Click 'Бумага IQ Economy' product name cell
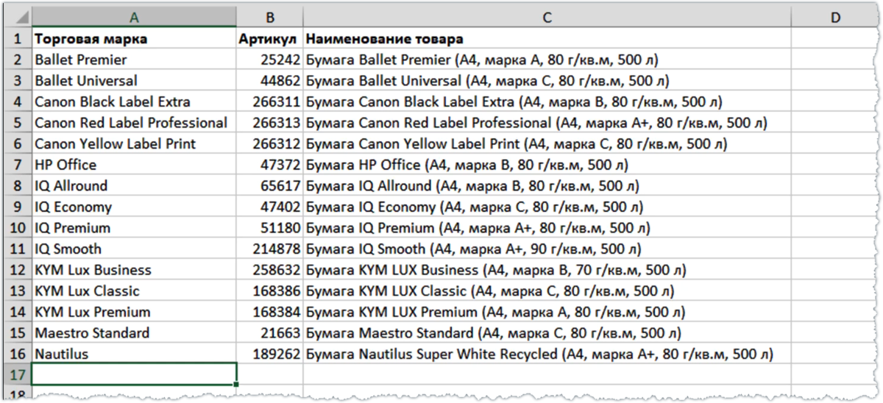Viewport: 883px width, 403px height. 547,207
